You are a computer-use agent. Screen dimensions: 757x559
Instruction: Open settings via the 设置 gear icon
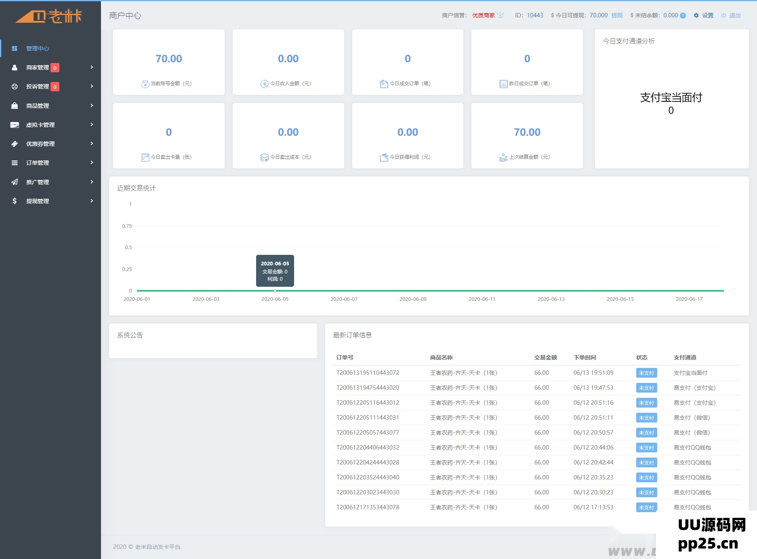point(696,15)
